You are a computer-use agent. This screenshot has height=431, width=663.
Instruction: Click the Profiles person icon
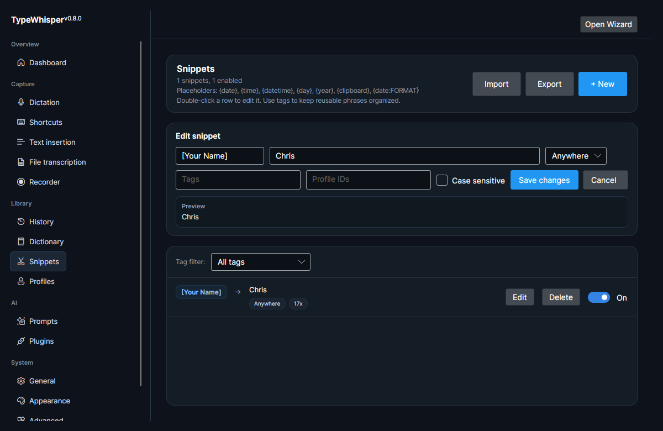coord(21,281)
